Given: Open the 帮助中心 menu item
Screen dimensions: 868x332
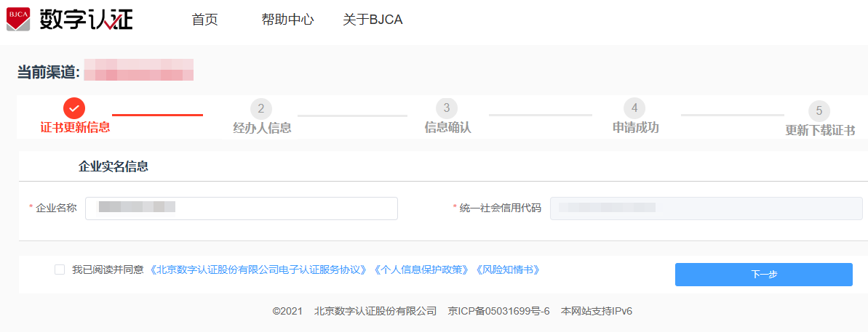Looking at the screenshot, I should (x=288, y=20).
